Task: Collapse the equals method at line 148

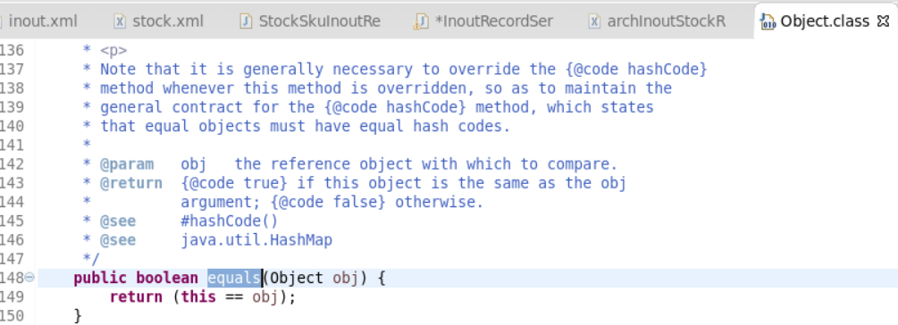Action: 29,278
